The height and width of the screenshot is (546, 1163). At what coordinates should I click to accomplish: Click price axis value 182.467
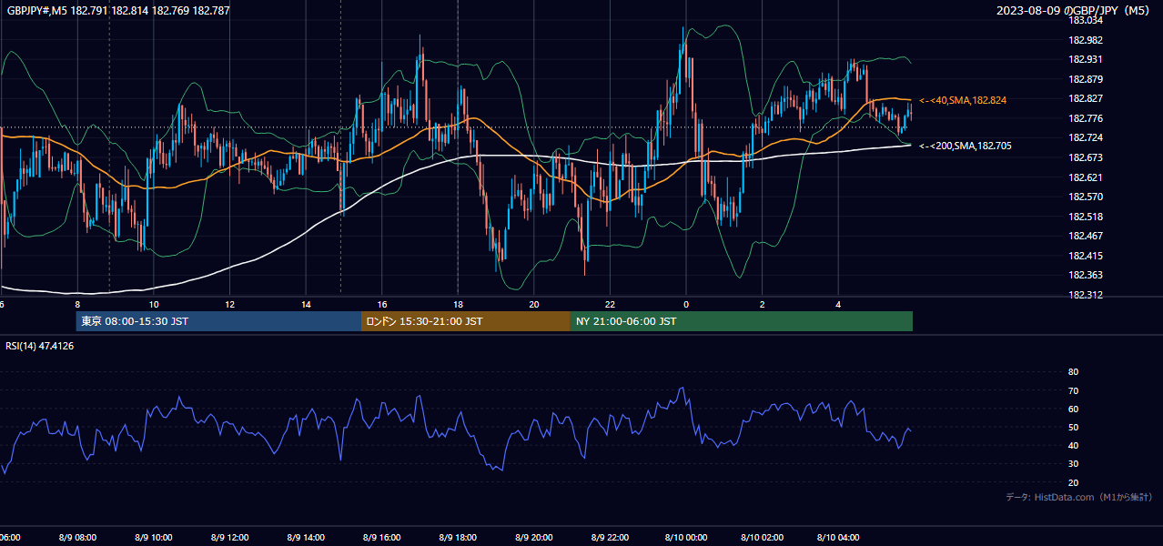pyautogui.click(x=1087, y=236)
